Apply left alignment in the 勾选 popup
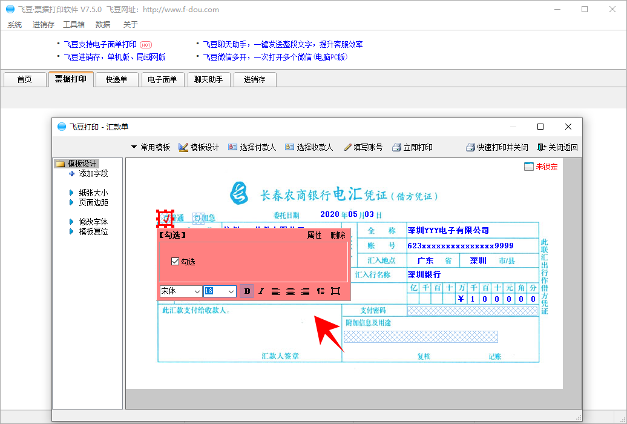This screenshot has width=627, height=424. pos(275,291)
